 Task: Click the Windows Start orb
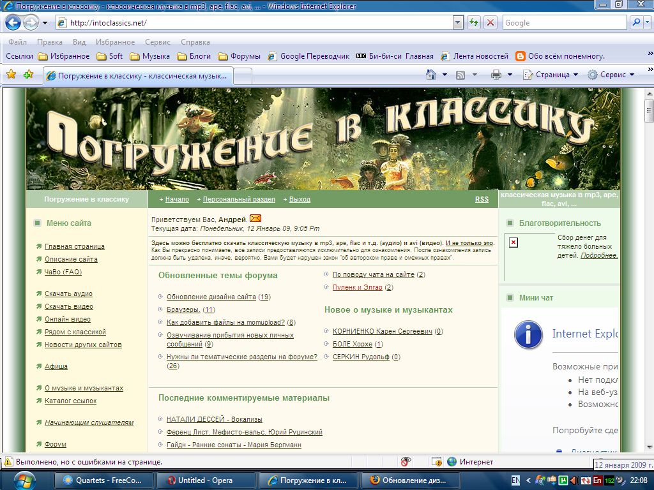pos(24,480)
